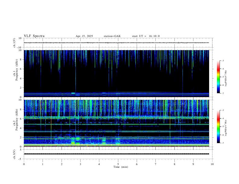Click the upper colorbar "log(PSD)(V²/Hz)" label
239x184 pixels.
(226, 78)
